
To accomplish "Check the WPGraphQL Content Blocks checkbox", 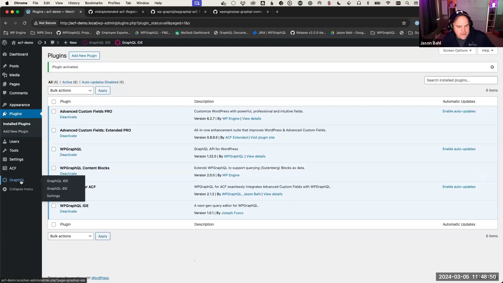I will [54, 168].
